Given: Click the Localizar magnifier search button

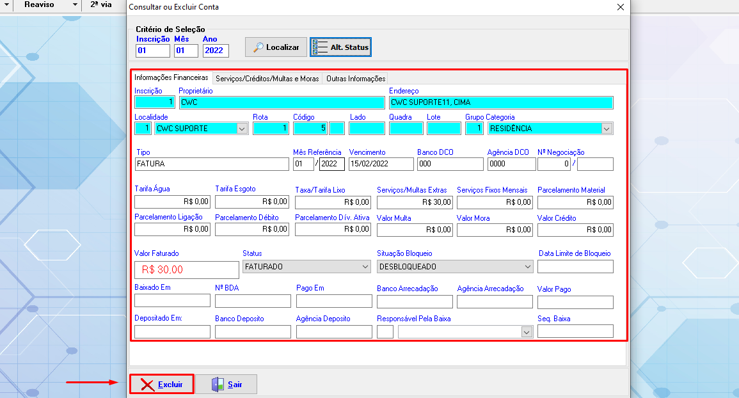Looking at the screenshot, I should 276,47.
